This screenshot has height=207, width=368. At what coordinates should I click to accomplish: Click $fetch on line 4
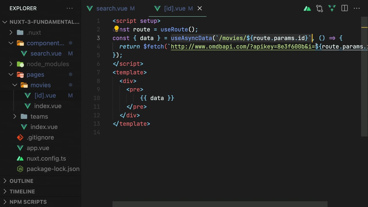click(154, 47)
